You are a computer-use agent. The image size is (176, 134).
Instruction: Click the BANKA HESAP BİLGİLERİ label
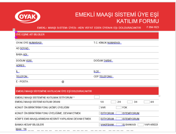point(29,124)
